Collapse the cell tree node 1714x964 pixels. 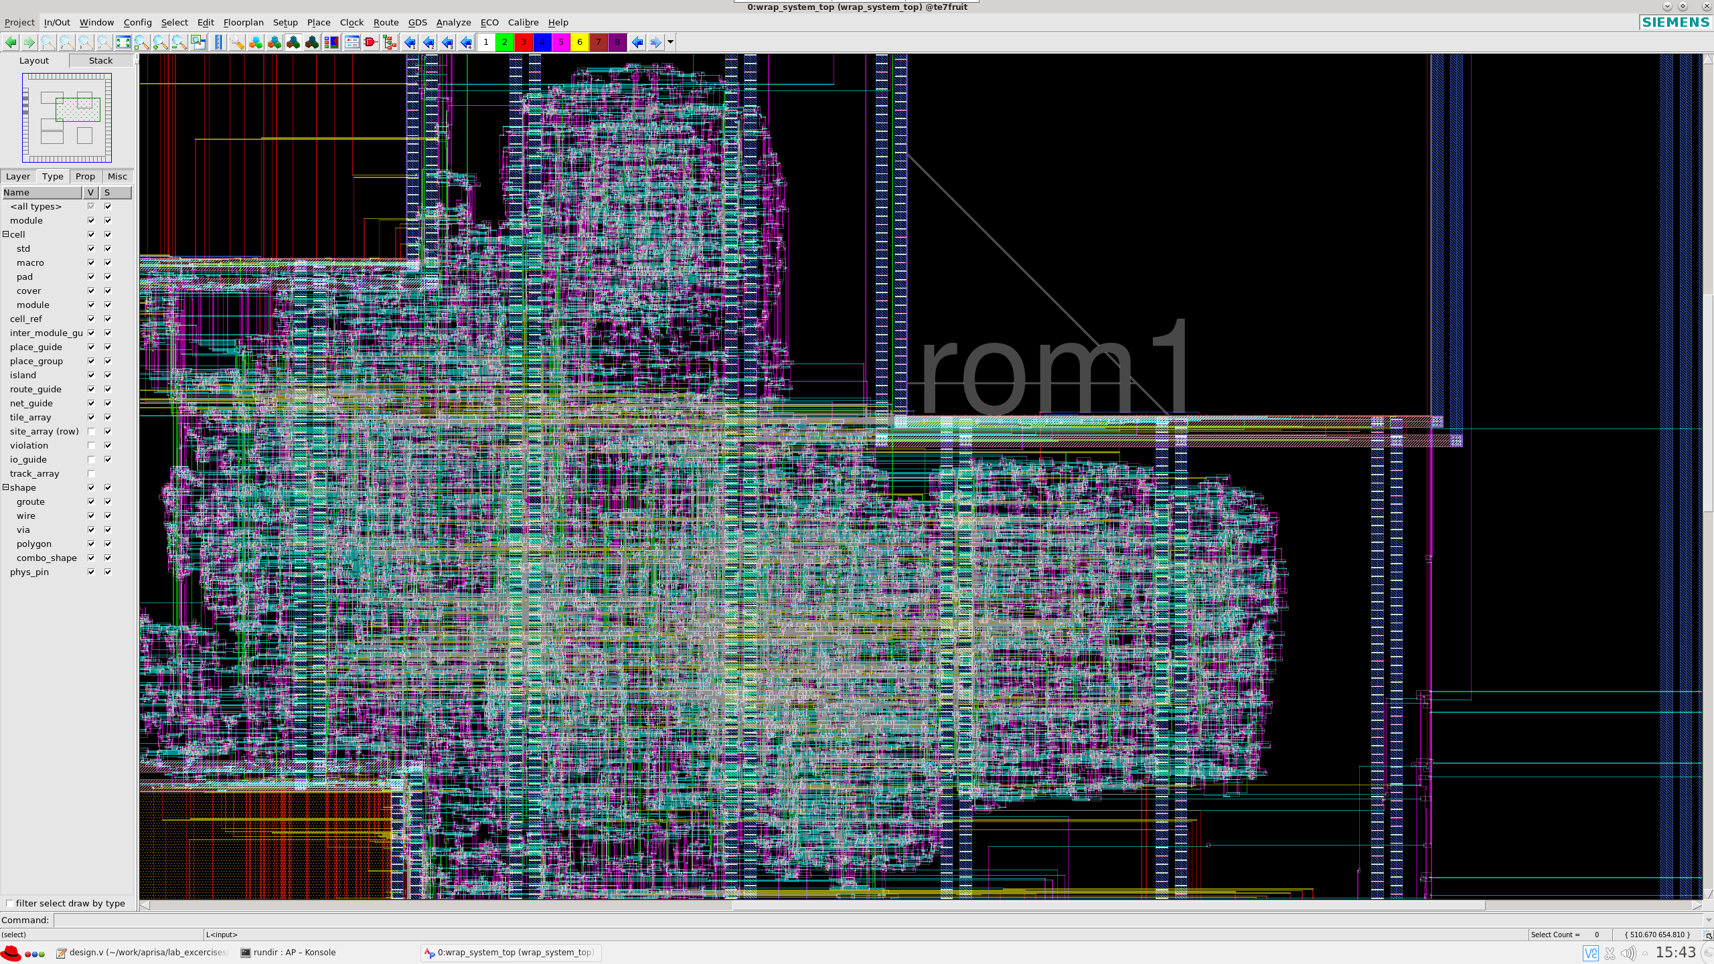5,234
